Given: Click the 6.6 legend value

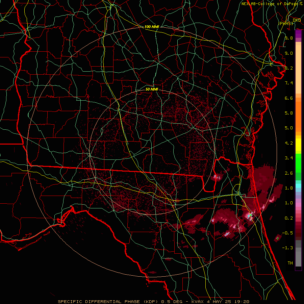Looking at the screenshot, I should (x=289, y=98).
